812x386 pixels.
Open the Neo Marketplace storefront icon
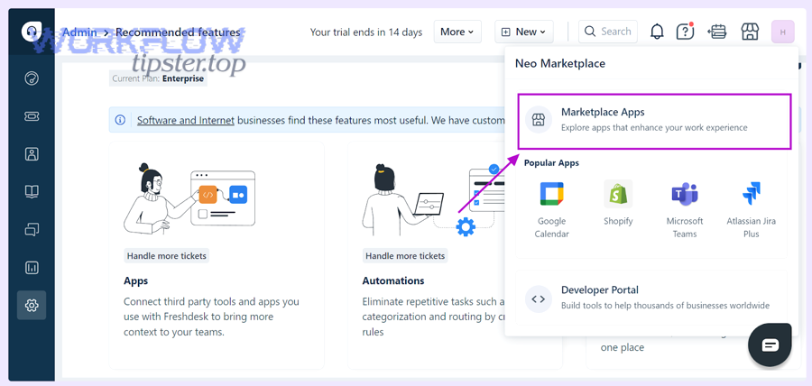pos(750,32)
